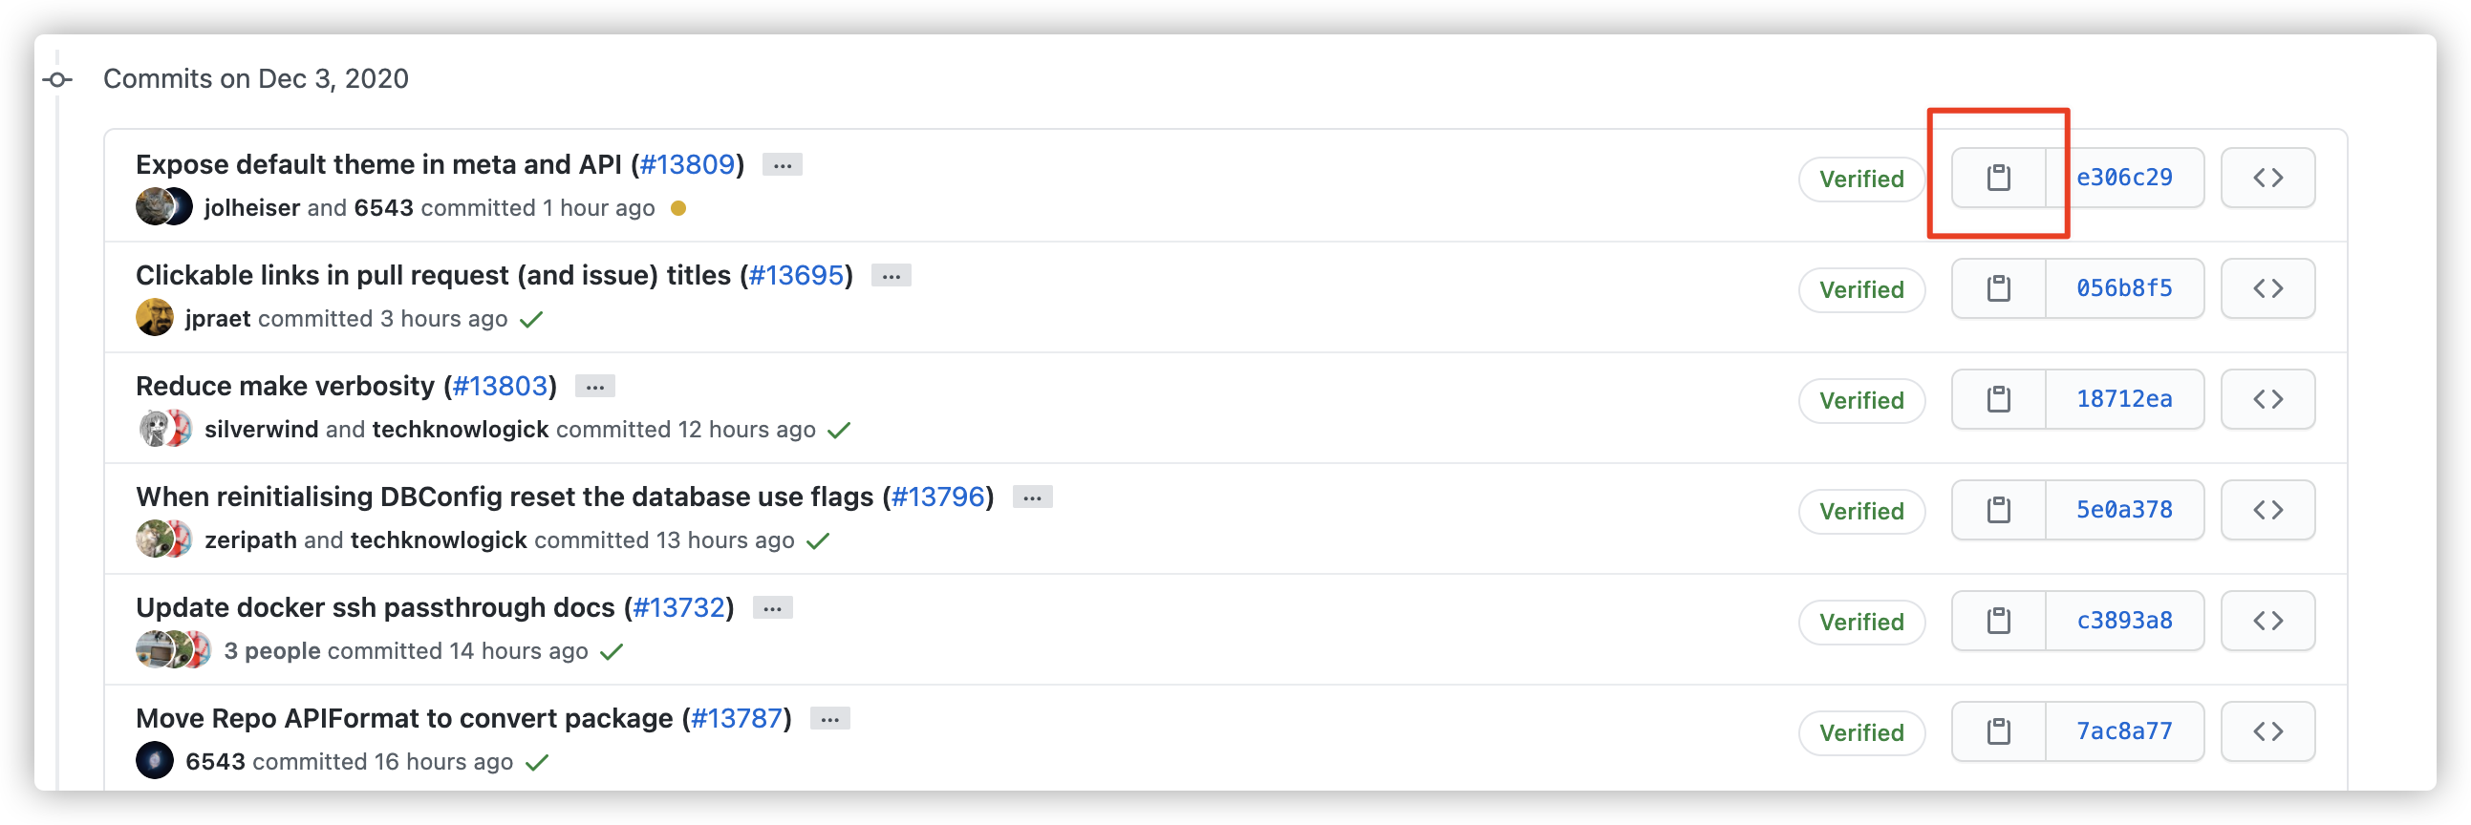This screenshot has height=825, width=2471.
Task: Click the Verified badge on the top commit
Action: [x=1860, y=179]
